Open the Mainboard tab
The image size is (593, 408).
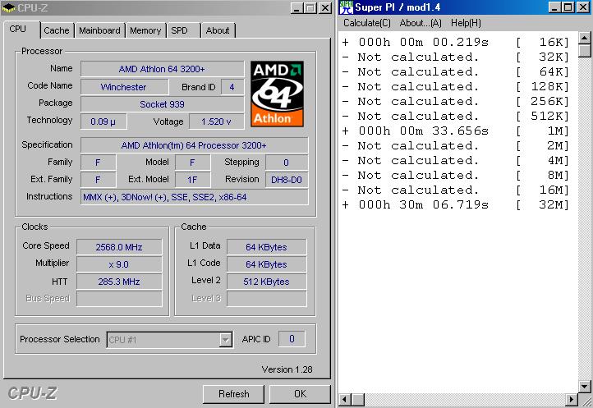point(99,30)
